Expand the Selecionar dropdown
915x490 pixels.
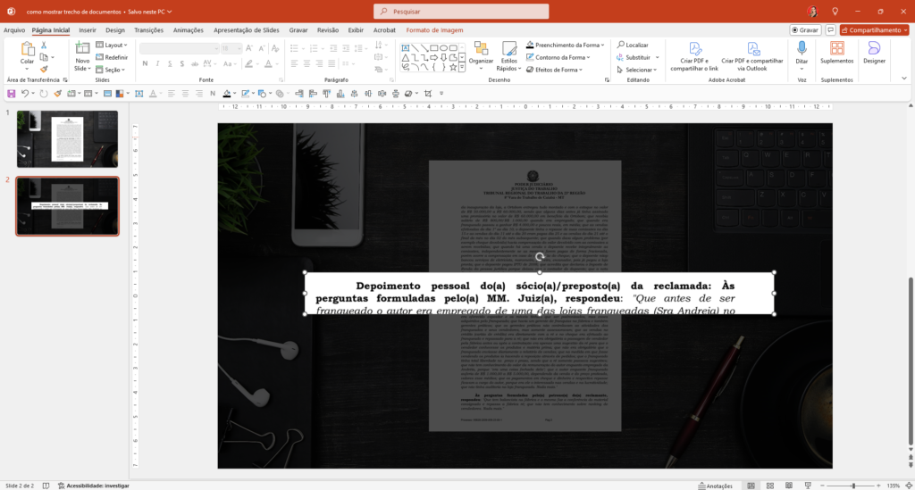(x=639, y=70)
